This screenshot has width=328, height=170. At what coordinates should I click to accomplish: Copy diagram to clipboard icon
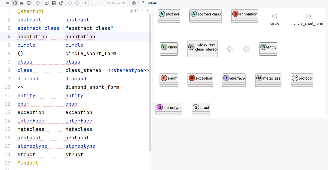47,3
